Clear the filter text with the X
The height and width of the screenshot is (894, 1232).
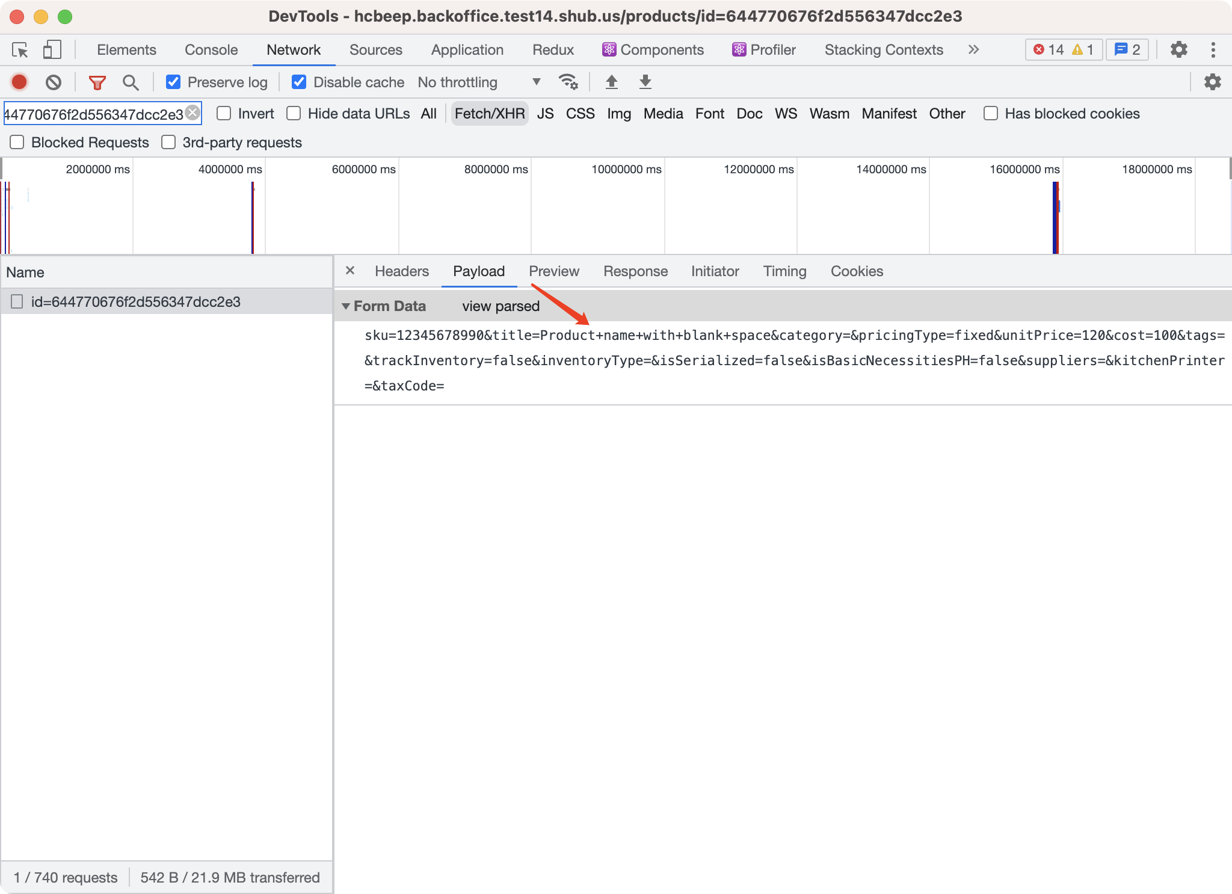(192, 112)
